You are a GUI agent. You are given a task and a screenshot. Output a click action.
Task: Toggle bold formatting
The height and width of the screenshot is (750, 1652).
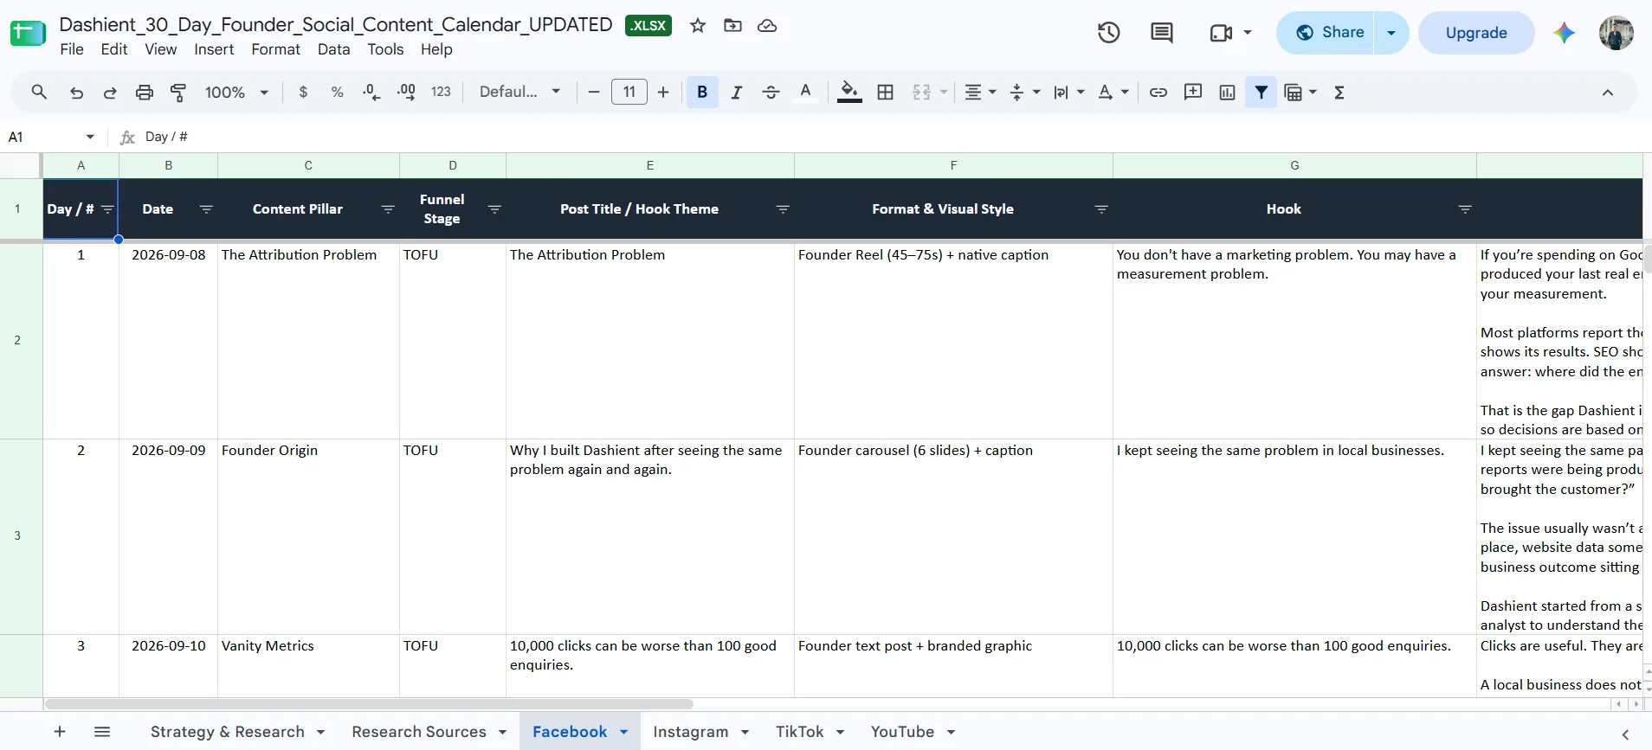(702, 92)
